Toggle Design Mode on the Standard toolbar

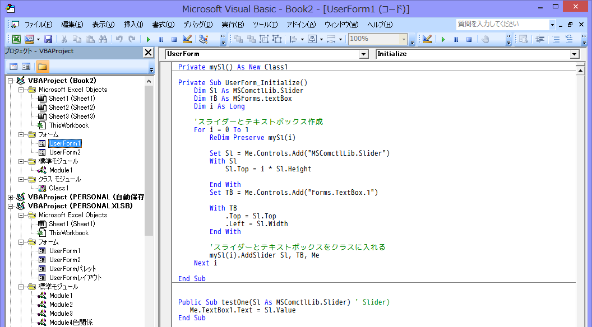tap(187, 39)
